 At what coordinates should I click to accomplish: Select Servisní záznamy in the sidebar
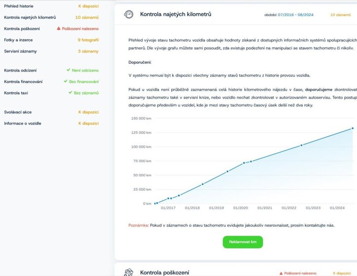(x=20, y=51)
